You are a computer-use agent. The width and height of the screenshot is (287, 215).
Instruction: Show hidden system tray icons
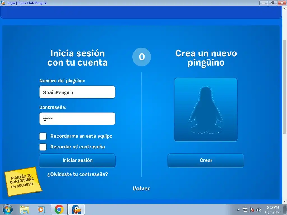pos(238,210)
